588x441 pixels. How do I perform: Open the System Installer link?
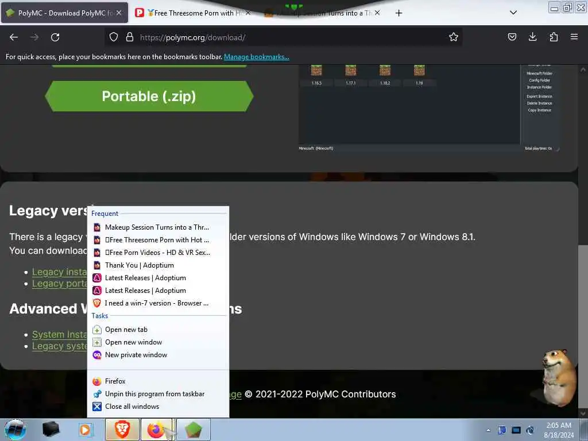tap(59, 334)
